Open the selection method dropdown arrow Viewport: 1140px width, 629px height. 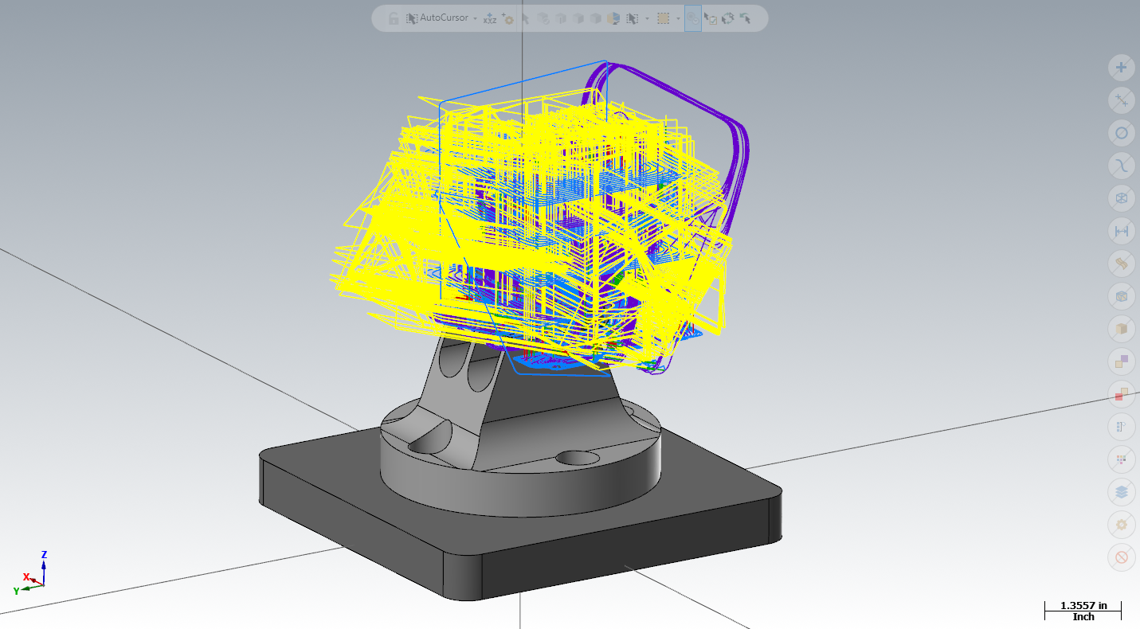click(647, 18)
